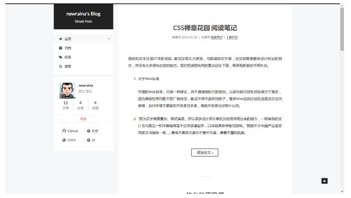The image size is (351, 198).
Task: Click the globe icon beside 知乎
Action: (x=88, y=131)
